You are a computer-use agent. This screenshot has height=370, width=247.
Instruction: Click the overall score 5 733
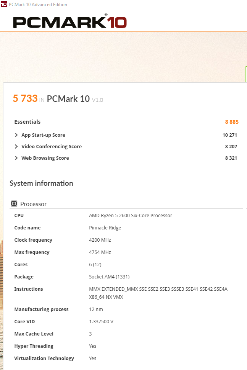tap(25, 98)
